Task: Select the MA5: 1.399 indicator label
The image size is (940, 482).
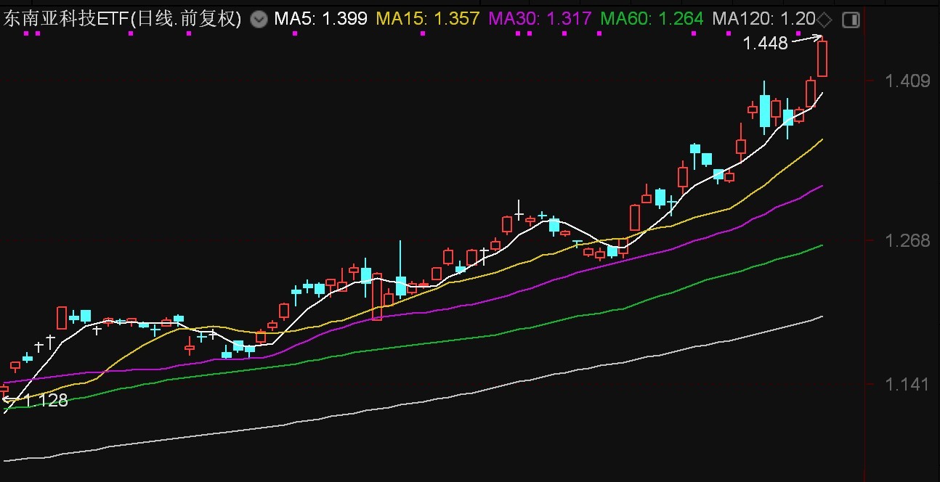Action: 320,20
